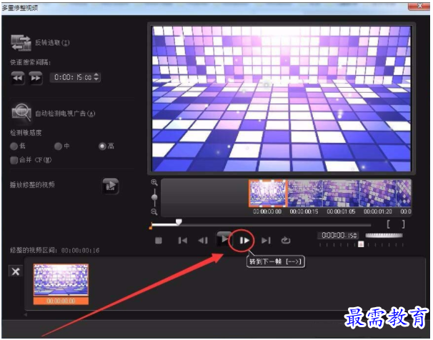This screenshot has height=340, width=433.
Task: Select thumbnail frame at 00:00:01:20
Action: click(378, 193)
